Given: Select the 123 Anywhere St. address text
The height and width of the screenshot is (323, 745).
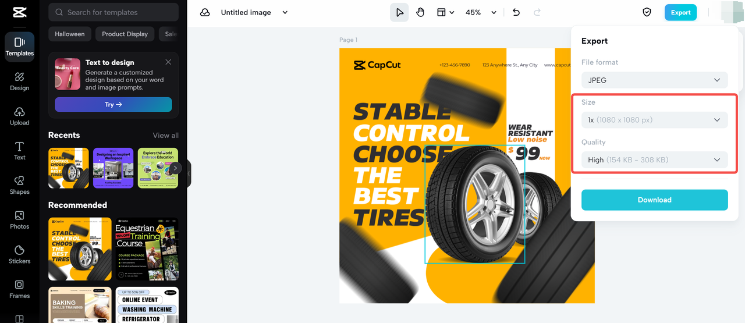Looking at the screenshot, I should click(x=510, y=65).
